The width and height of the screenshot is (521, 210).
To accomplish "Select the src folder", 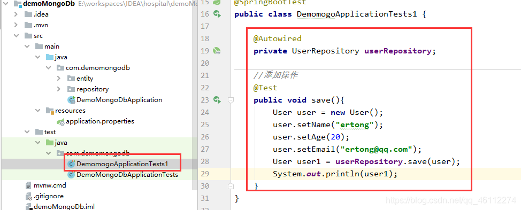I will (38, 36).
